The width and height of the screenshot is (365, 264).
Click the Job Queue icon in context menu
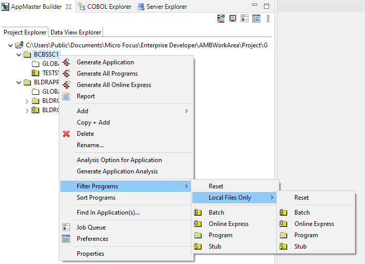pos(66,227)
